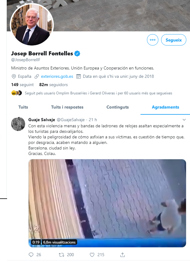Switch to Tuits i respostes tab
190x262 pixels.
coord(67,107)
